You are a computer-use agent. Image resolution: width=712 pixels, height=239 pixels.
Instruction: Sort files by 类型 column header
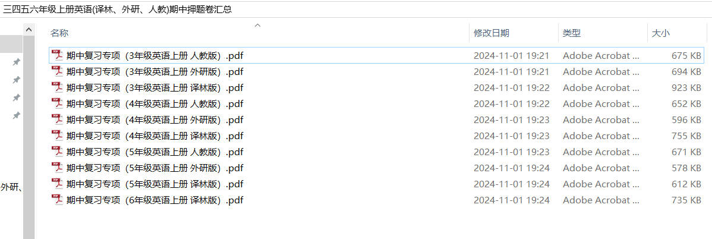(x=572, y=33)
